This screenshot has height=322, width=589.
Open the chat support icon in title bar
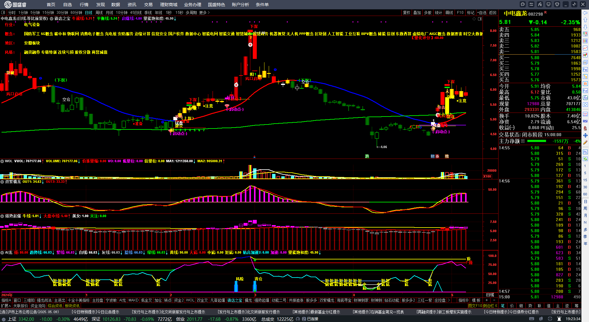pyautogui.click(x=523, y=4)
